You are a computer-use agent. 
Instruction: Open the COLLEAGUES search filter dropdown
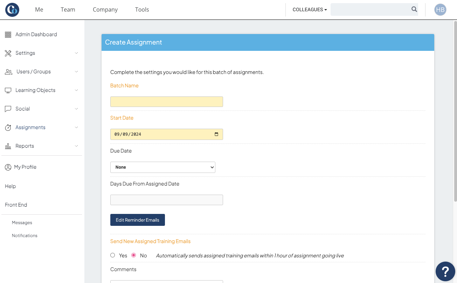tap(310, 10)
